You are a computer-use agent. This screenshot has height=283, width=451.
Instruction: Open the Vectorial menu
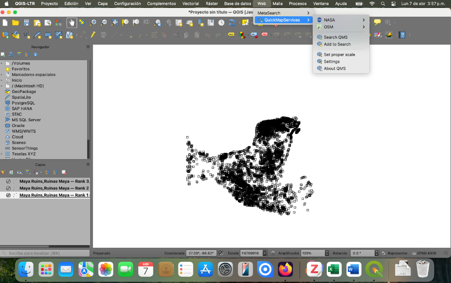[190, 4]
